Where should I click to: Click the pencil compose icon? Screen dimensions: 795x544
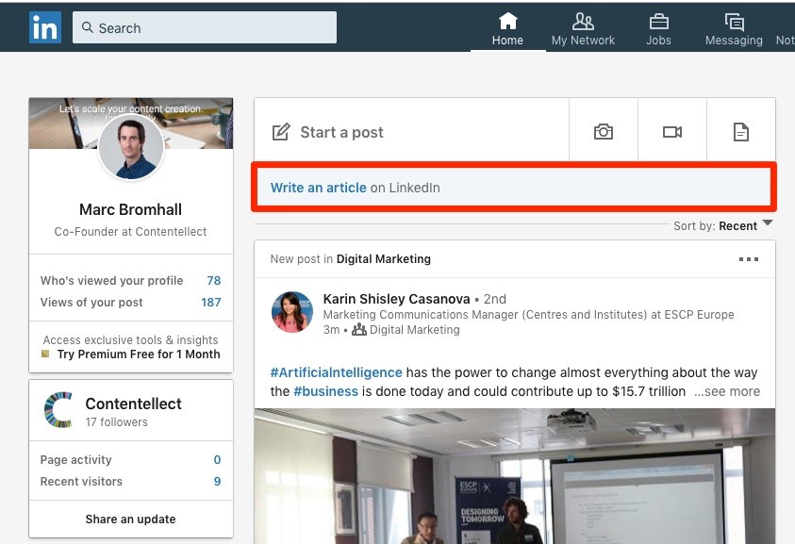point(281,132)
